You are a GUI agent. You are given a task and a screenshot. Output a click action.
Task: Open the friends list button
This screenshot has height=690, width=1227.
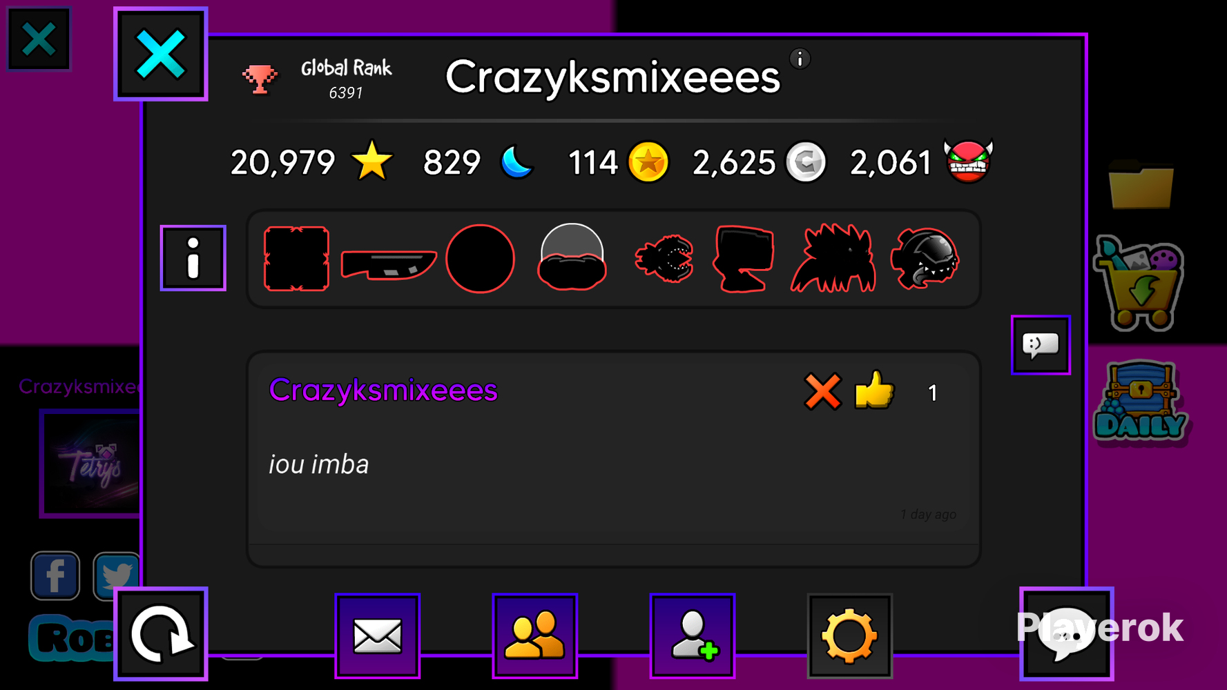(534, 635)
